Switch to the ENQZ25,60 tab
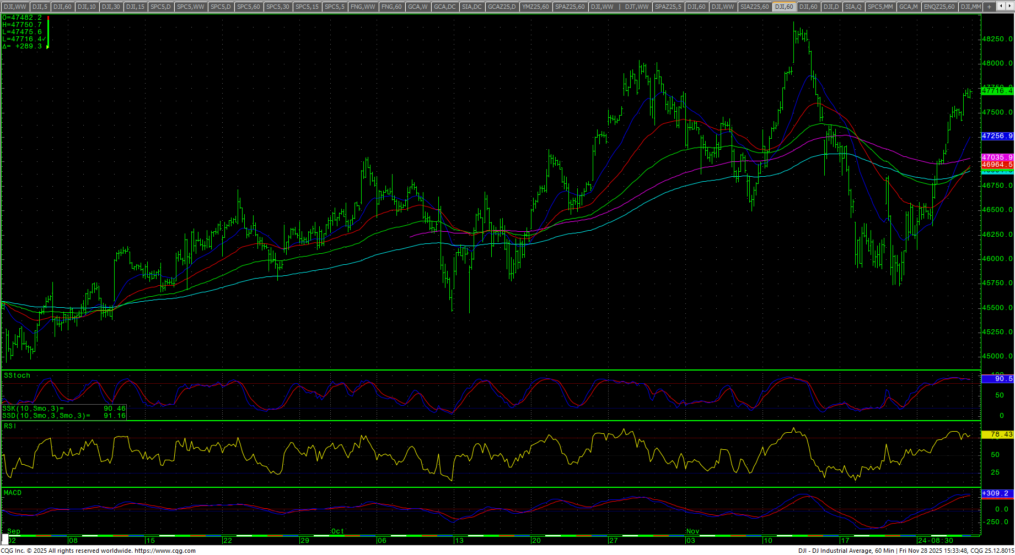Image resolution: width=1015 pixels, height=555 pixels. pos(939,7)
